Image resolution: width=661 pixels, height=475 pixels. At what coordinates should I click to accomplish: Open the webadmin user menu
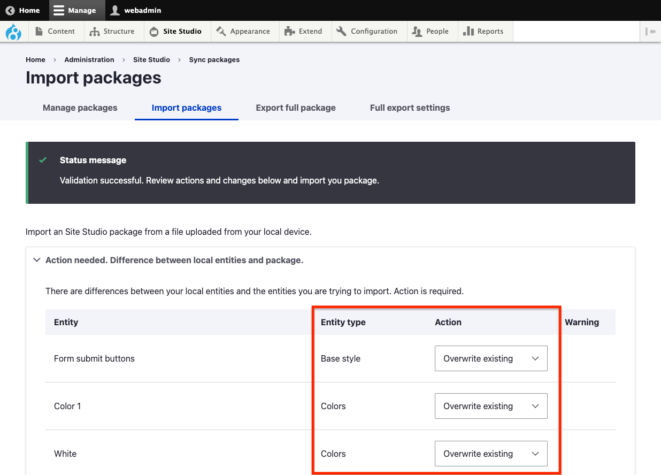click(x=135, y=10)
